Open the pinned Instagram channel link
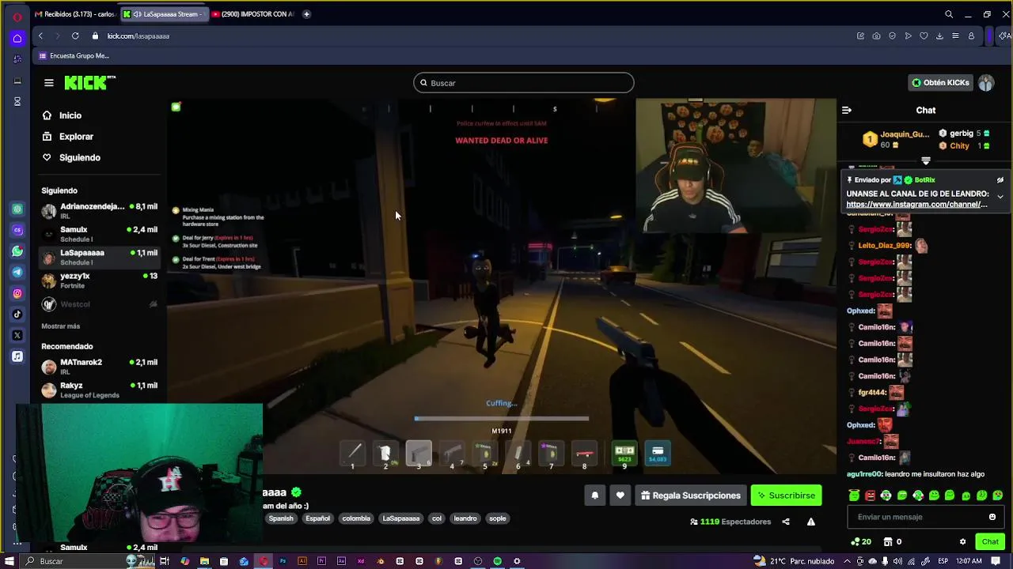The width and height of the screenshot is (1013, 569). pyautogui.click(x=916, y=205)
